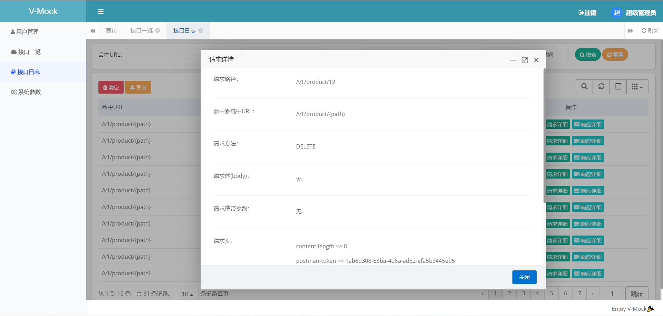Switch to the 接口一览 tab
663x316 pixels.
click(141, 31)
